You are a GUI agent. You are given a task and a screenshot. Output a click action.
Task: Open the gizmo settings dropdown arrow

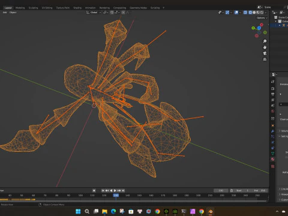[x=231, y=13]
